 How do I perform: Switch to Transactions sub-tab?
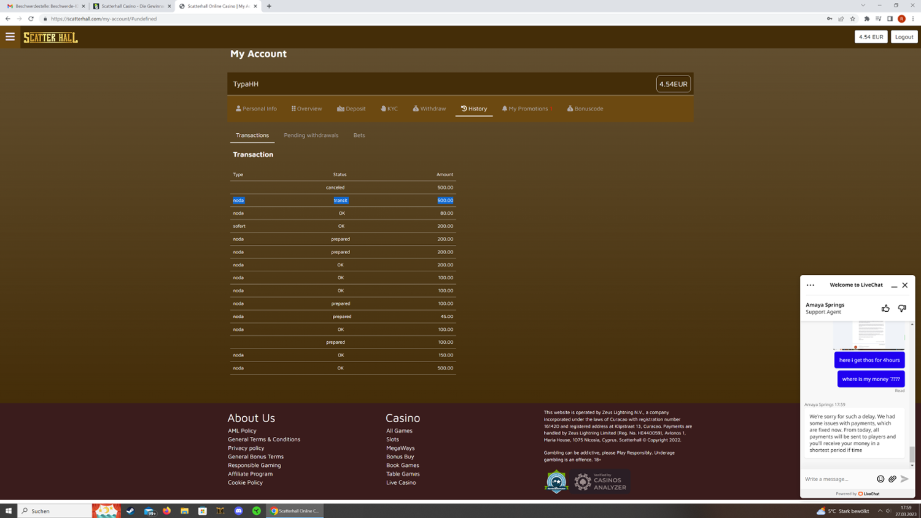pyautogui.click(x=252, y=135)
